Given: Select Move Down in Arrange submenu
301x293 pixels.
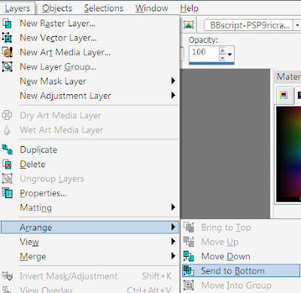Looking at the screenshot, I should tap(241, 256).
